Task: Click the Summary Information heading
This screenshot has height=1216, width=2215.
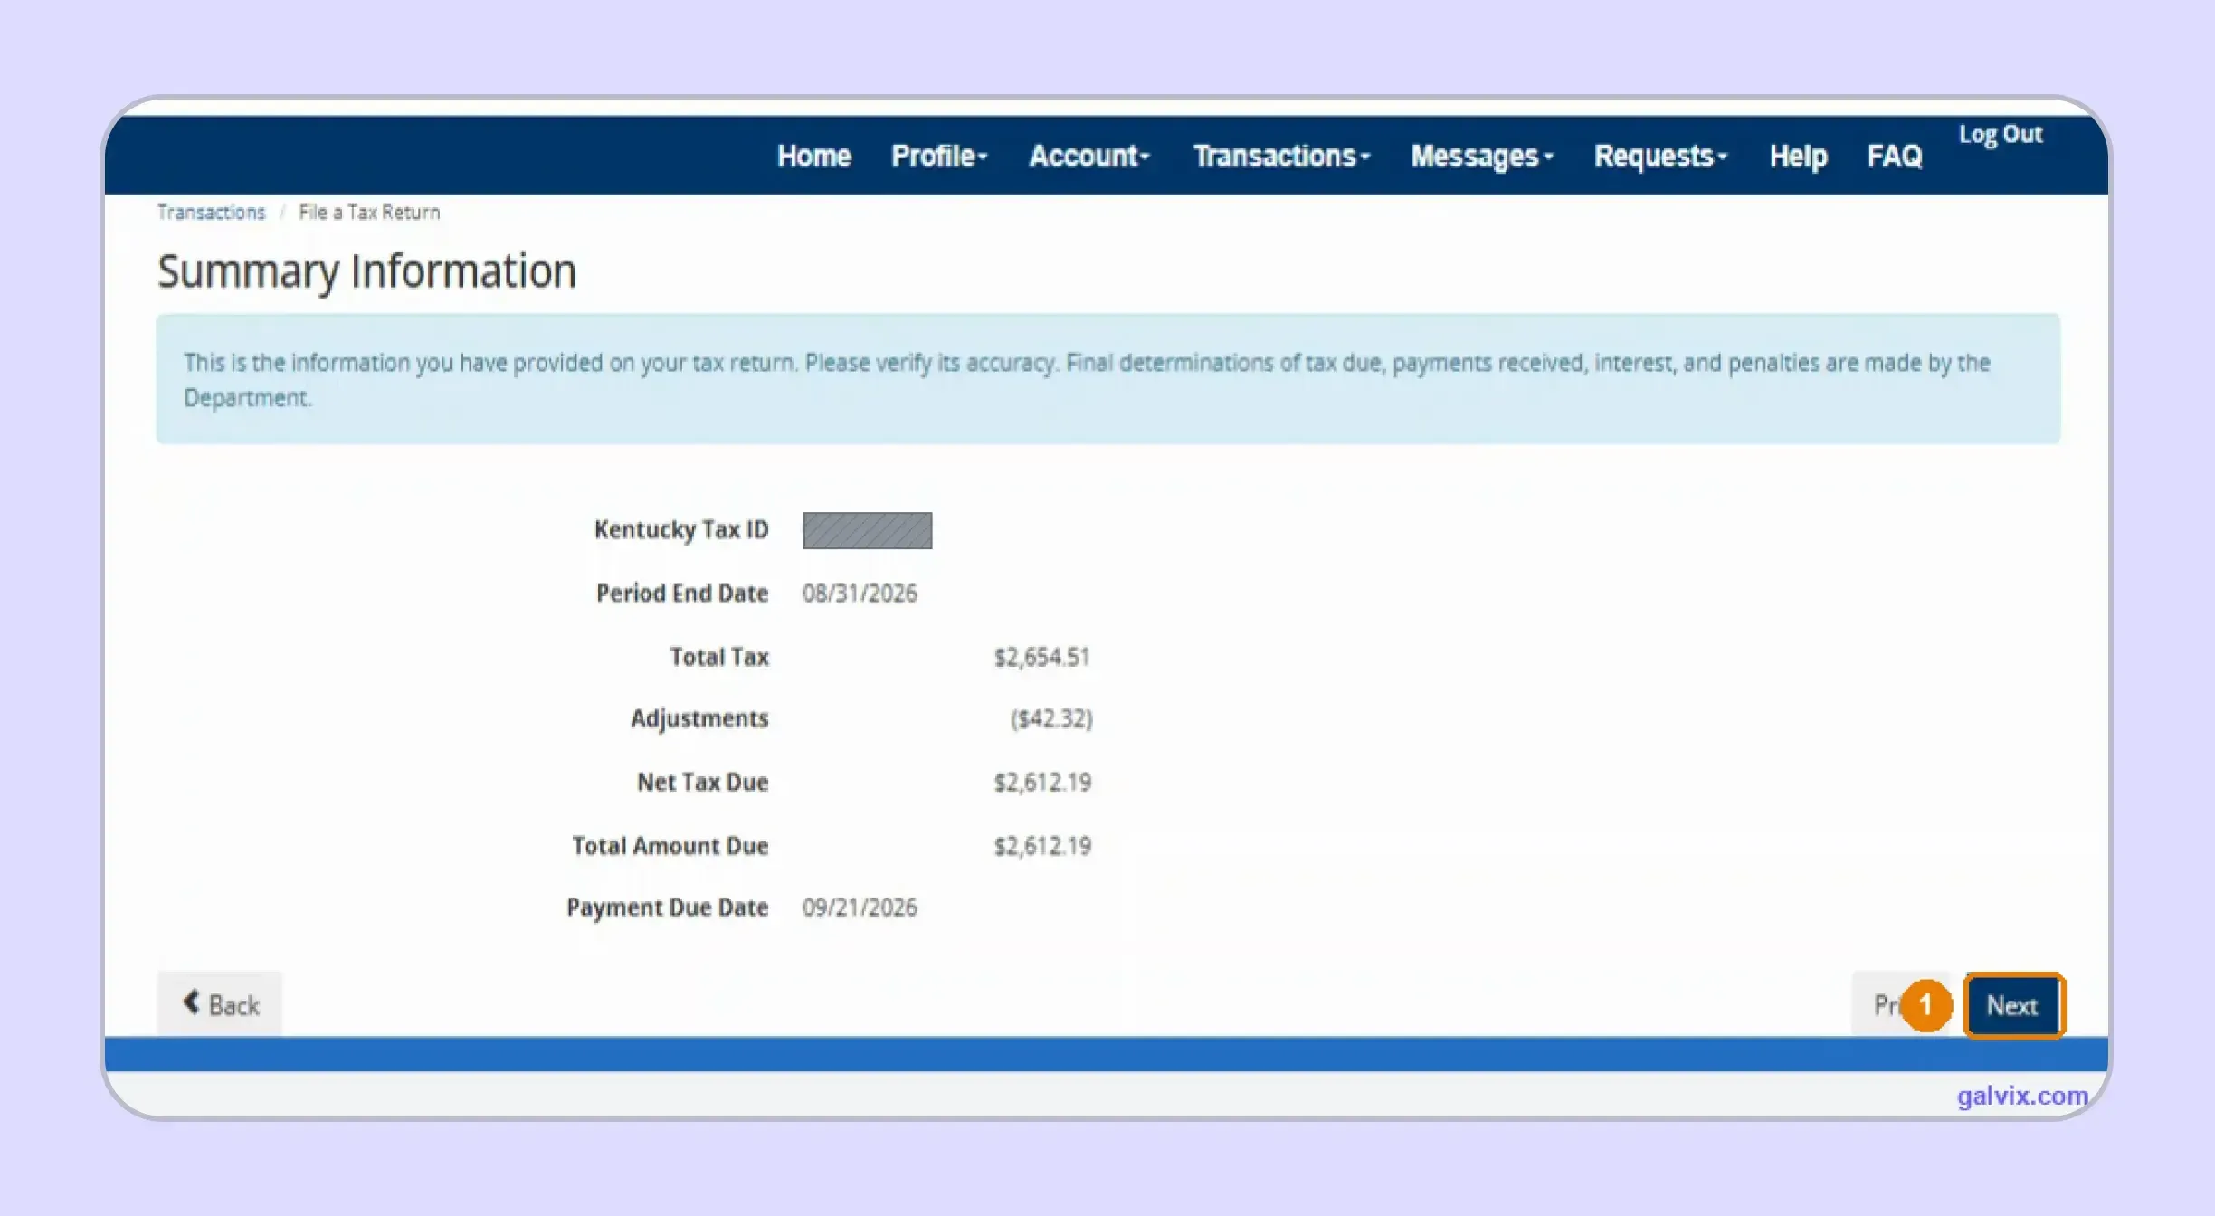Action: coord(366,271)
